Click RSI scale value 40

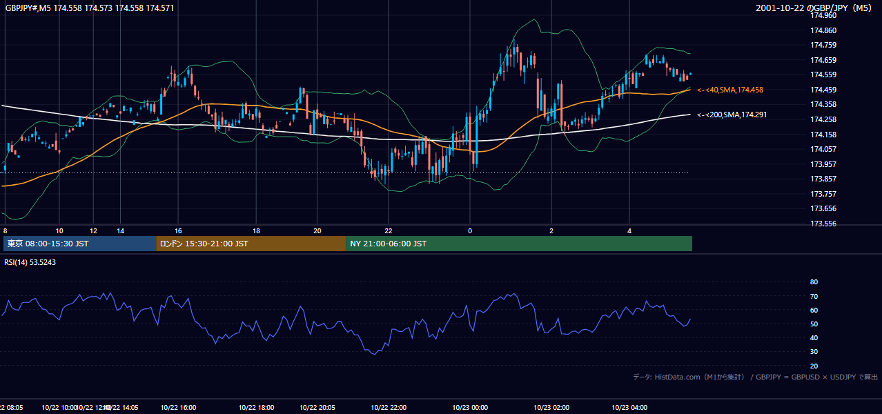[814, 337]
